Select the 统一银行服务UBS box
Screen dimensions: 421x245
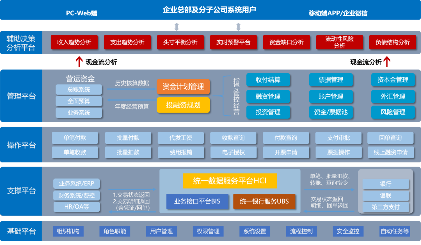[x=264, y=201]
